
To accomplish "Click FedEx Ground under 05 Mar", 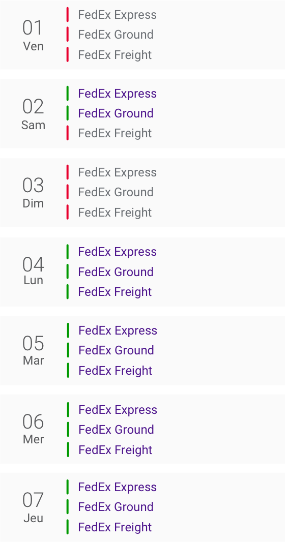I will [116, 350].
